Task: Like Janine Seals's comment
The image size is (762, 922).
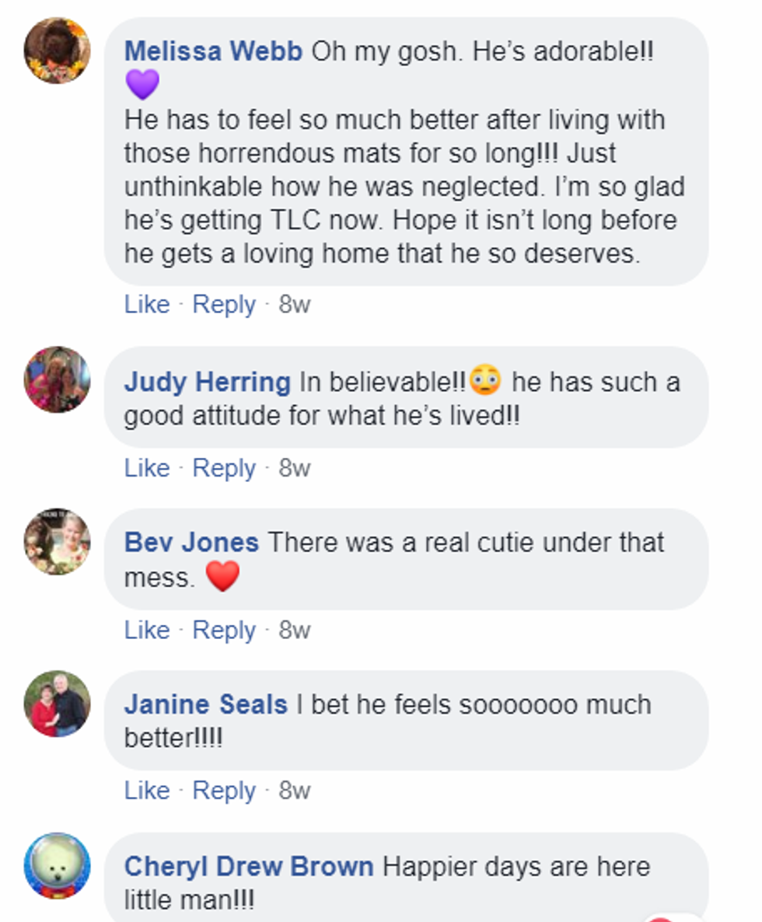Action: (x=147, y=790)
